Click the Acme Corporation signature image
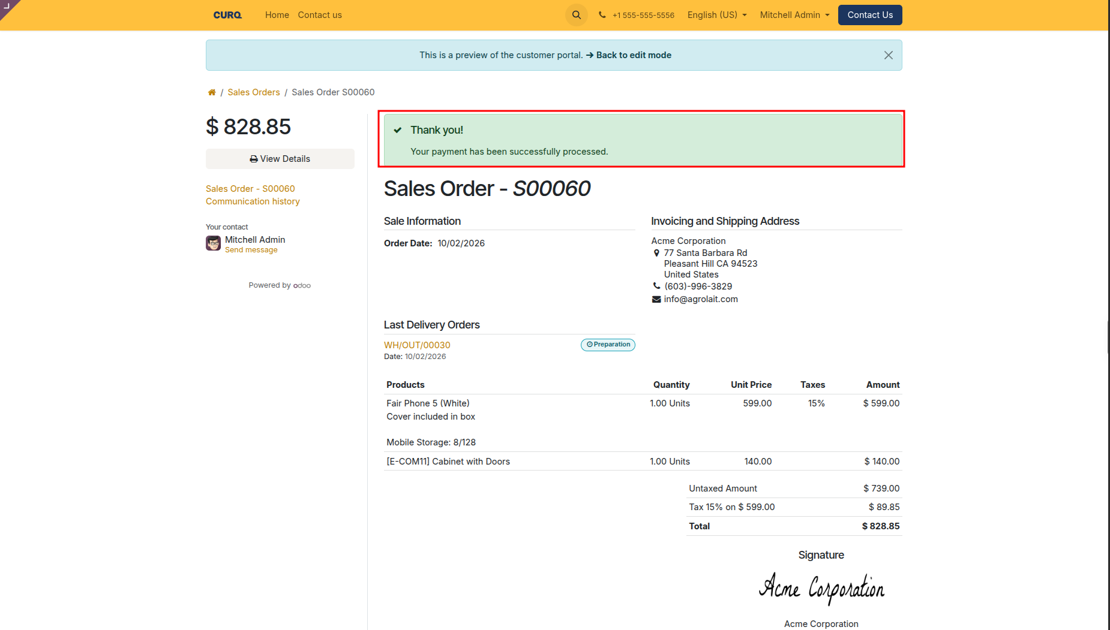 point(821,589)
